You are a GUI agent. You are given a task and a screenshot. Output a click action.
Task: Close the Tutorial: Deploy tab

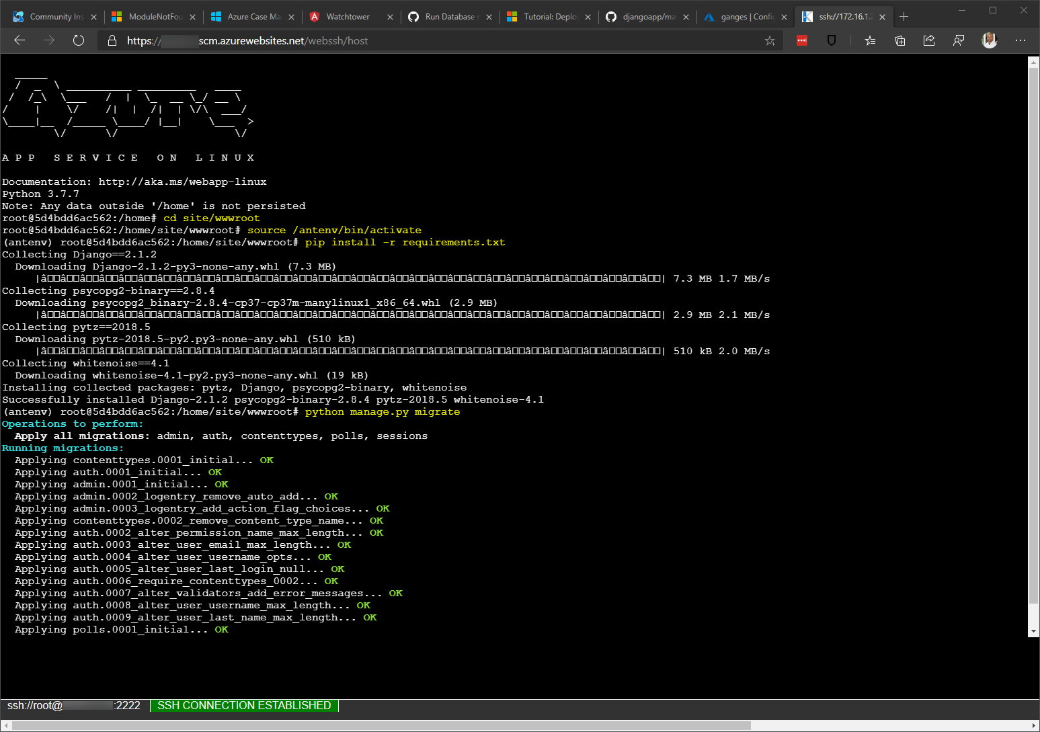click(x=588, y=17)
